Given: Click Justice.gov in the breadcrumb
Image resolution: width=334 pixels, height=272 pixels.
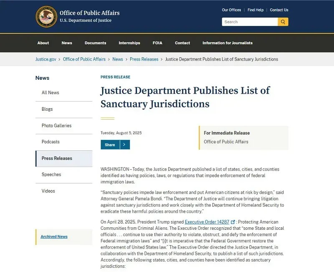Looking at the screenshot, I should pos(46,59).
